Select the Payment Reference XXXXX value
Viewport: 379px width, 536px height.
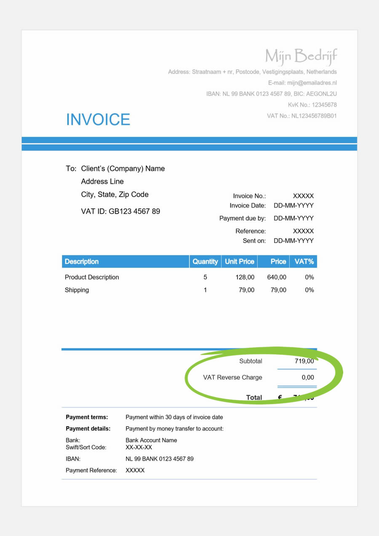click(x=135, y=470)
